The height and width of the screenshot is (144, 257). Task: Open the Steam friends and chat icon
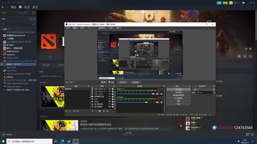point(252,134)
